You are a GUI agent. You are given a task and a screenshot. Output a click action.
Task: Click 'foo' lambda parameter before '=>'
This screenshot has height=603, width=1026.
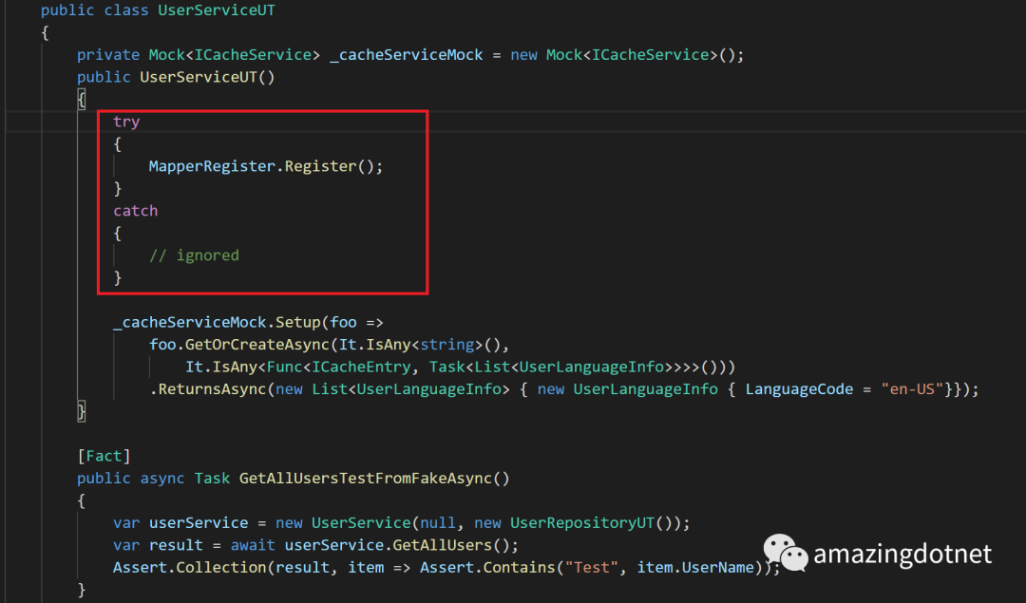343,323
